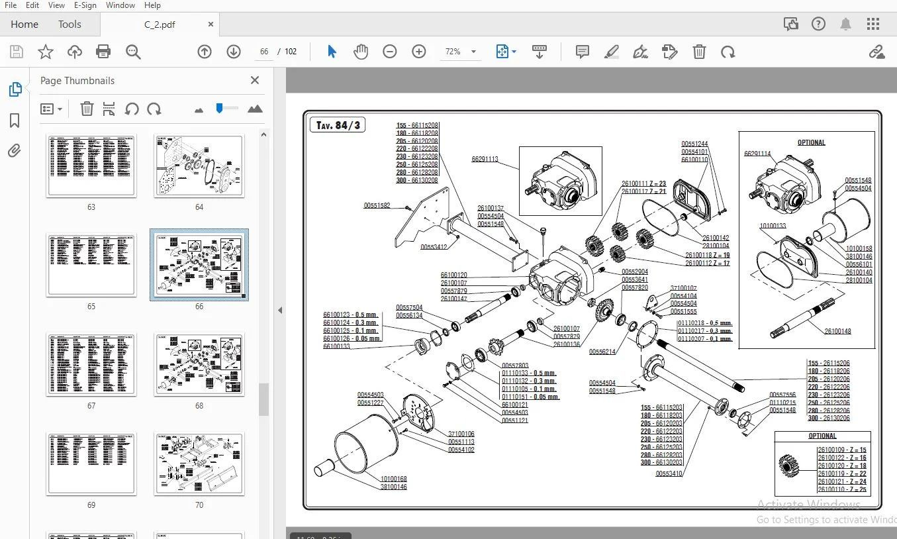Open the File menu
897x539 pixels.
(11, 5)
